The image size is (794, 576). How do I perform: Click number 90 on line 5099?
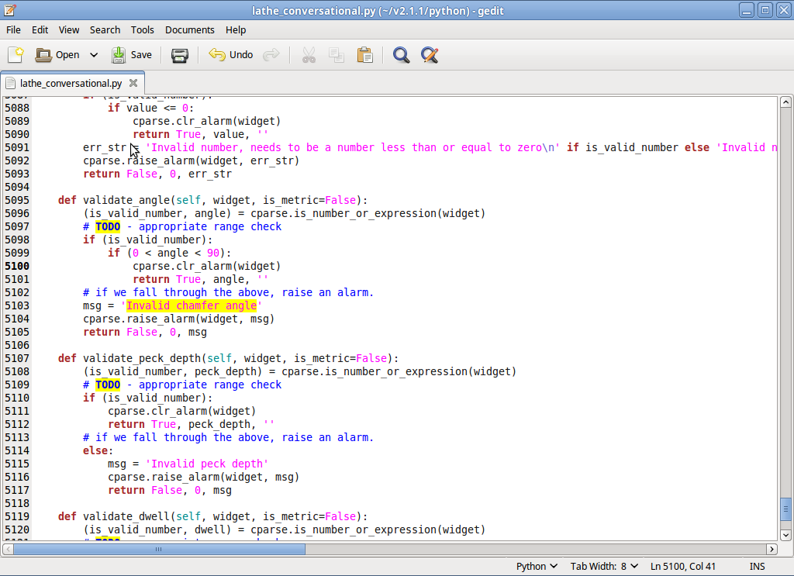213,253
